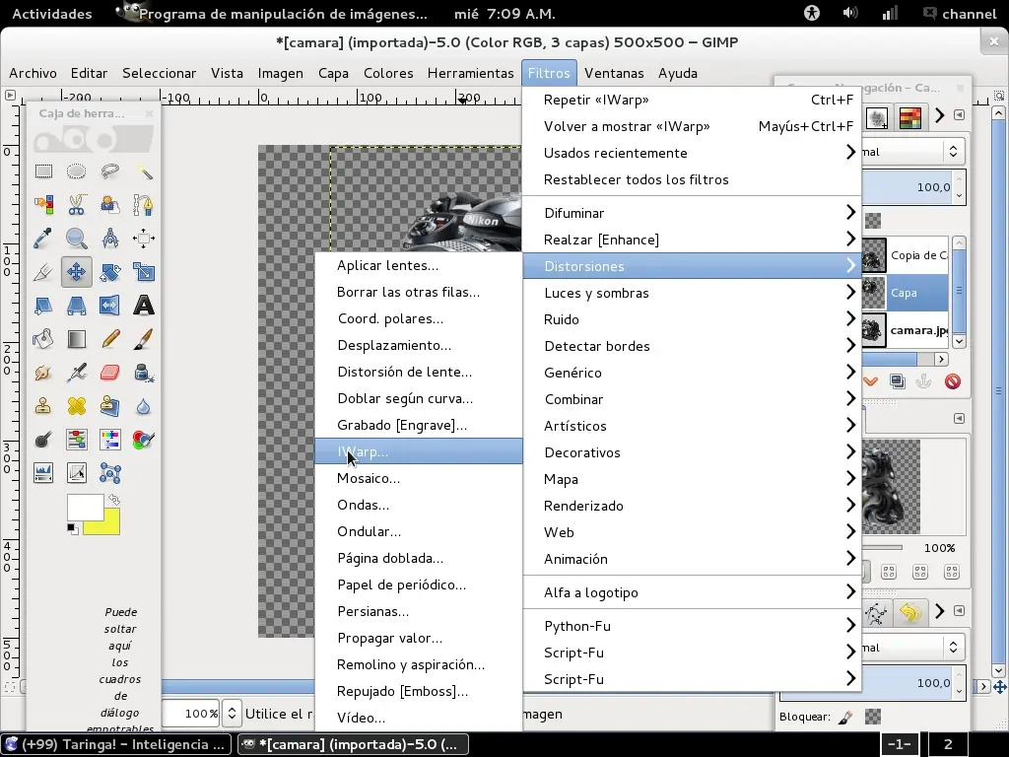Select the pink Eraser tool
This screenshot has width=1009, height=757.
coord(110,372)
